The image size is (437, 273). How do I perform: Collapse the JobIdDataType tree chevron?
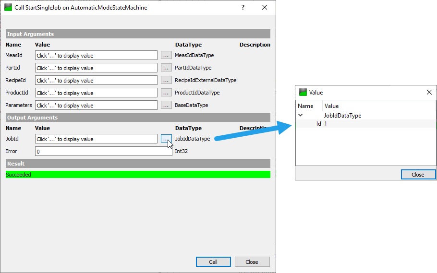point(301,115)
